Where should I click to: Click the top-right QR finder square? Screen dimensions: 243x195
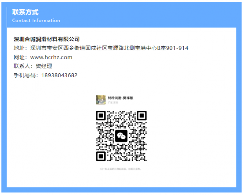tap(142, 116)
